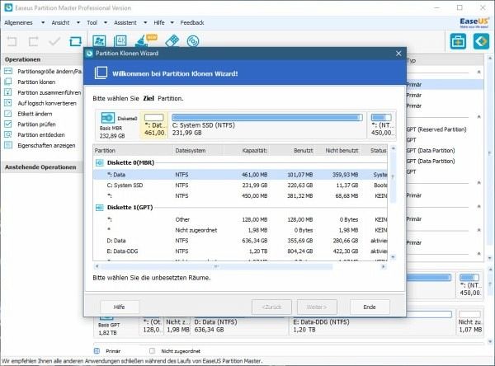Click the Partition entdecken icon
The image size is (495, 366).
click(9, 134)
